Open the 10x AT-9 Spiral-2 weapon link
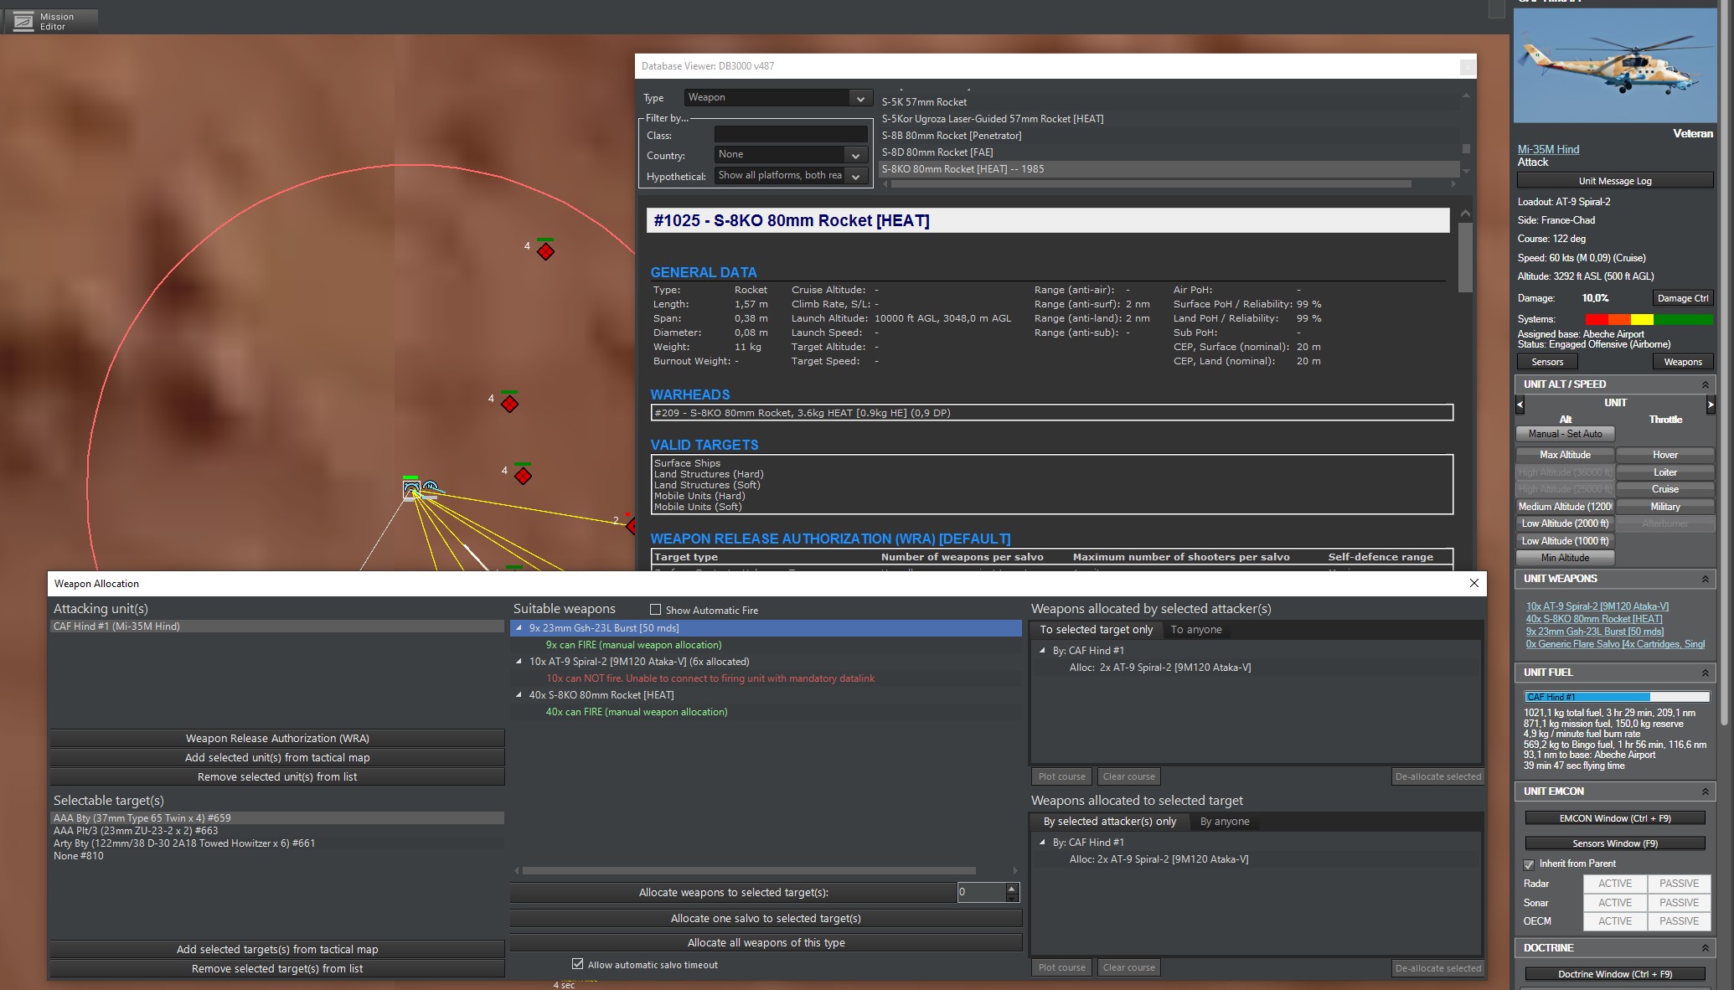 [x=1597, y=606]
